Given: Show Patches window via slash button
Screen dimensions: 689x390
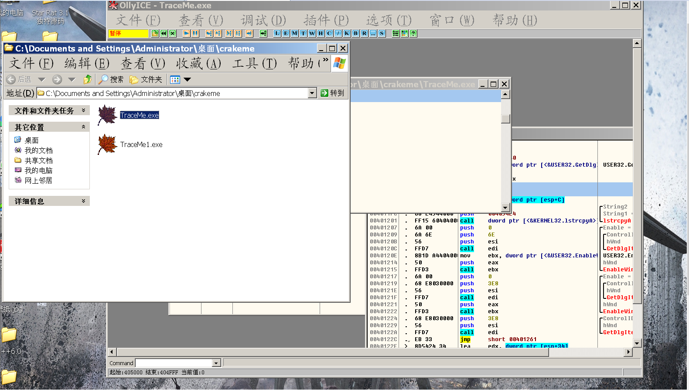Looking at the screenshot, I should (338, 33).
